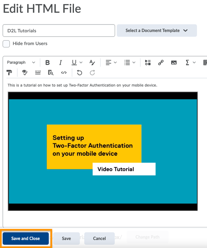Insert a quicklink with the link icon
This screenshot has height=248, width=207.
click(161, 63)
